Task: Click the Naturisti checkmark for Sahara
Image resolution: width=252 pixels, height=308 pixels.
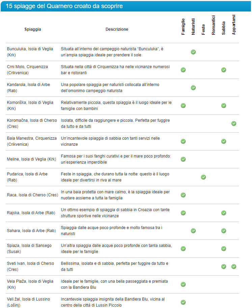Action: tap(193, 231)
